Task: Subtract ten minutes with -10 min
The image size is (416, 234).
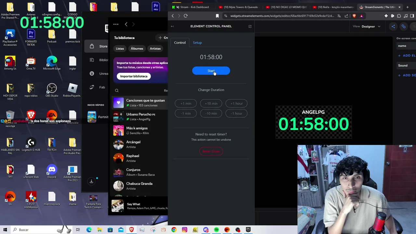Action: tap(211, 113)
